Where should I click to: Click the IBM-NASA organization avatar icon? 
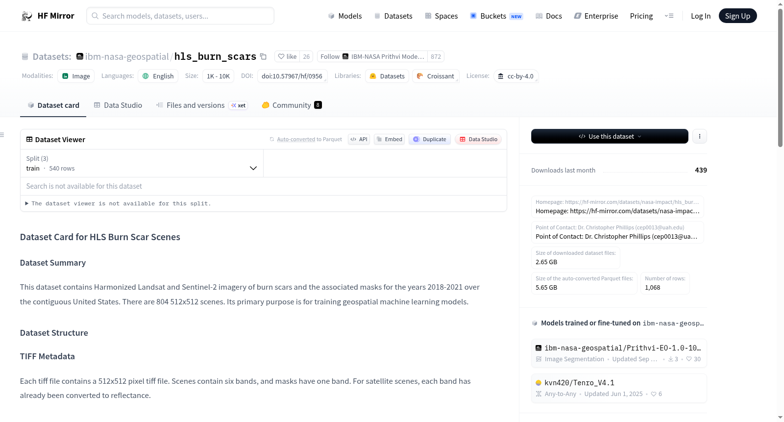coord(80,56)
